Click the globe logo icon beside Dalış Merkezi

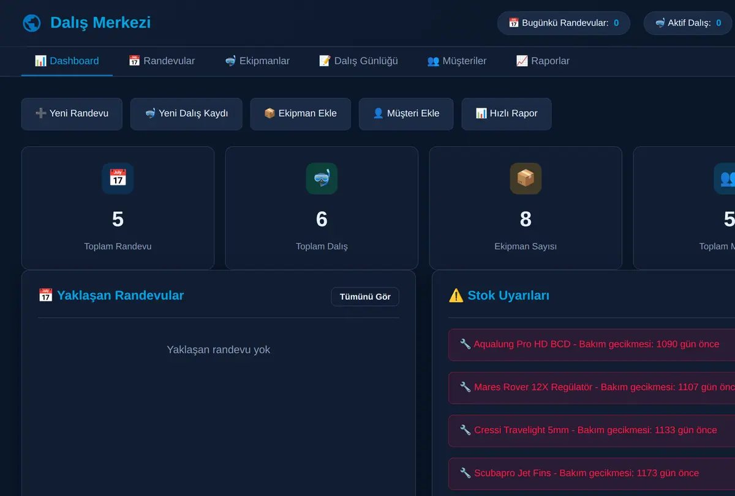pyautogui.click(x=31, y=23)
